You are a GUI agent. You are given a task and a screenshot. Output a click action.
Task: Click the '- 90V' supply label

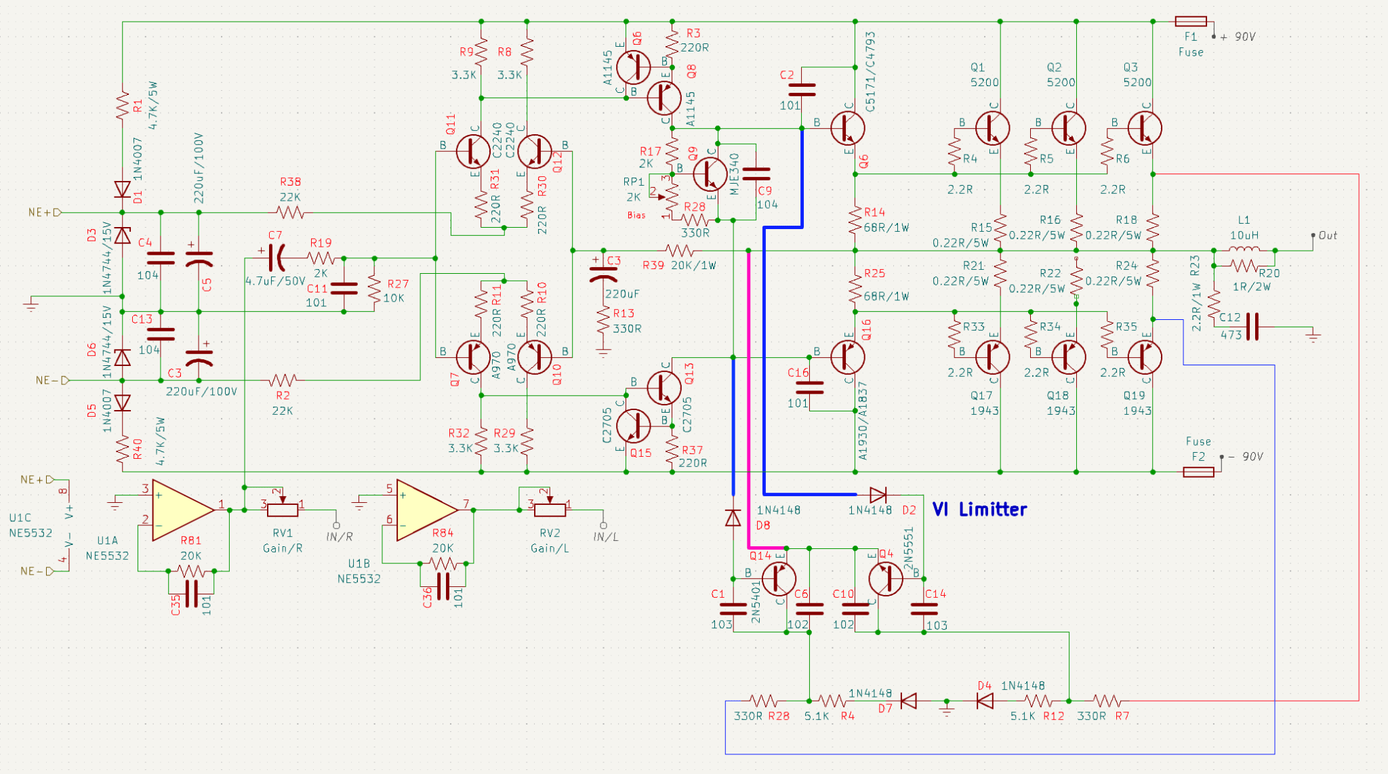(1246, 457)
